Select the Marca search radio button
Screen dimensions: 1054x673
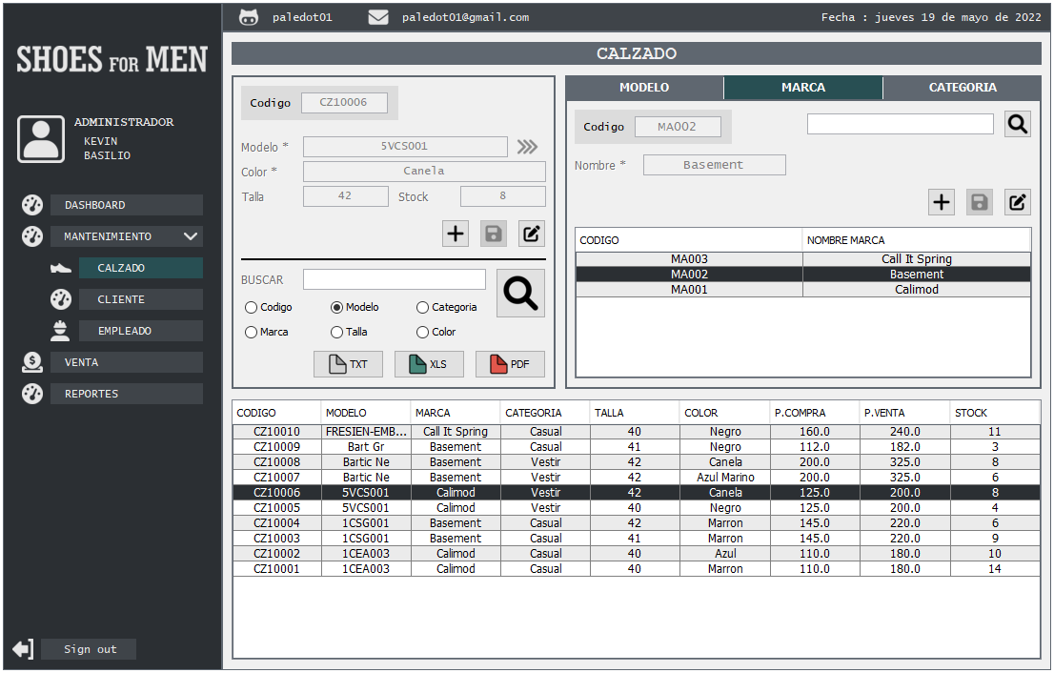tap(251, 332)
